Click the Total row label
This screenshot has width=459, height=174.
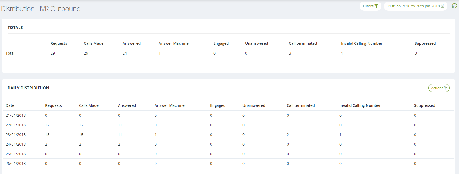10,53
